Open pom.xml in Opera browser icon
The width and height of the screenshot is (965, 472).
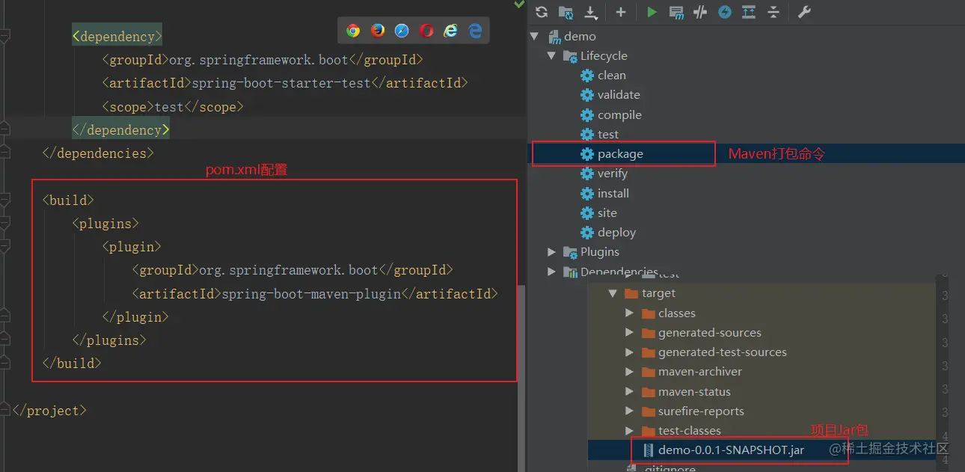[x=426, y=31]
